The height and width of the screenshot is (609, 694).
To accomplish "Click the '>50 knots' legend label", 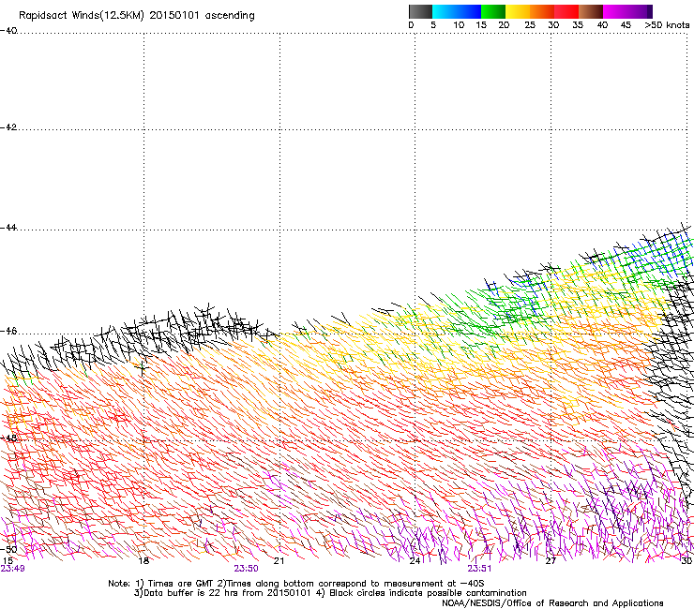I will pos(667,25).
